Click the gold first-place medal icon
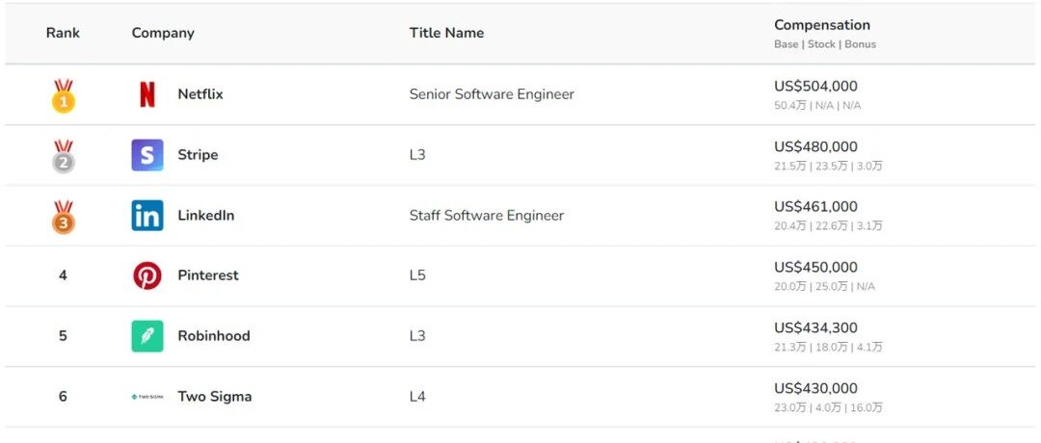The height and width of the screenshot is (443, 1041). [x=63, y=95]
